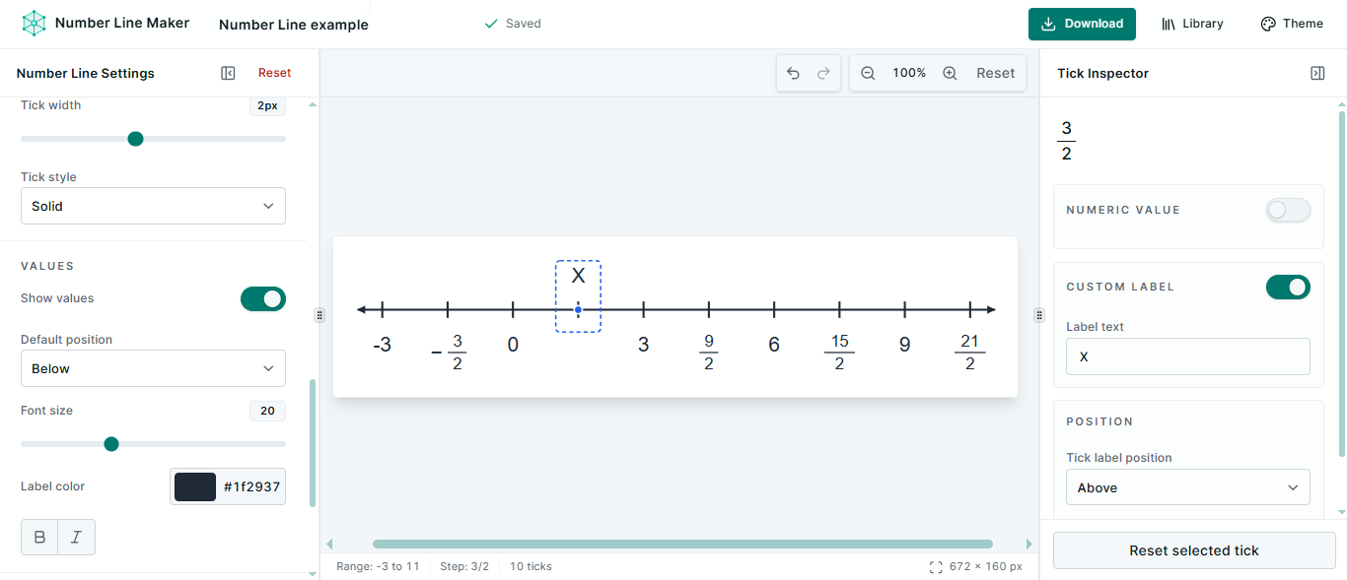The height and width of the screenshot is (580, 1347).
Task: Click the inspector scroll-down arrow
Action: click(x=1341, y=512)
